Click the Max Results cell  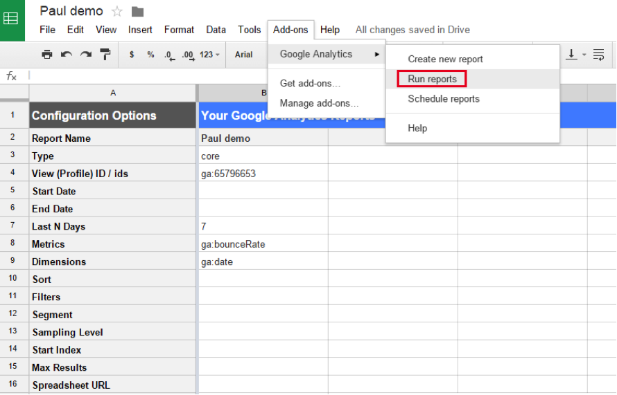[x=112, y=367]
